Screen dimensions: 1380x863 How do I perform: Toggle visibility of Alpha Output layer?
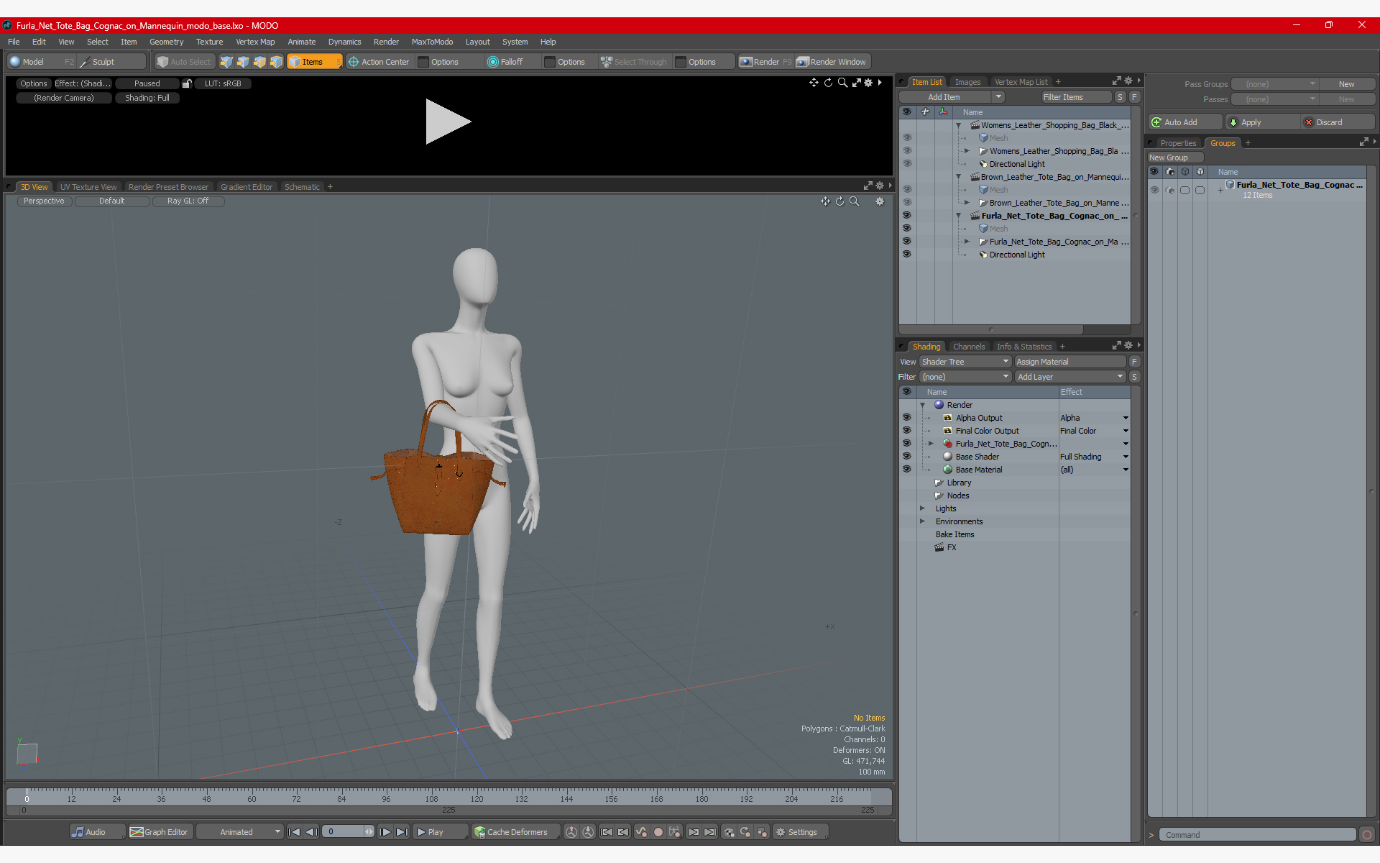[907, 417]
